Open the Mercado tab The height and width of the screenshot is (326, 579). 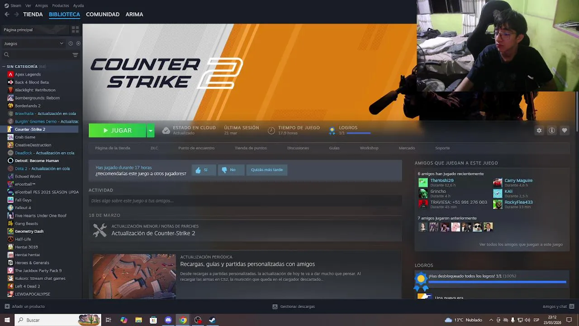407,148
